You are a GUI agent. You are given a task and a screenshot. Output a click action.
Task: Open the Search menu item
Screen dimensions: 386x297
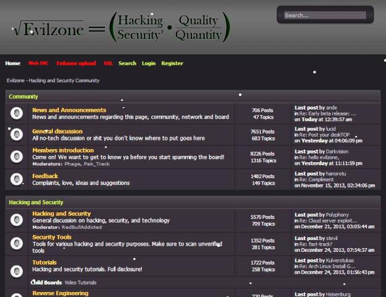point(127,63)
